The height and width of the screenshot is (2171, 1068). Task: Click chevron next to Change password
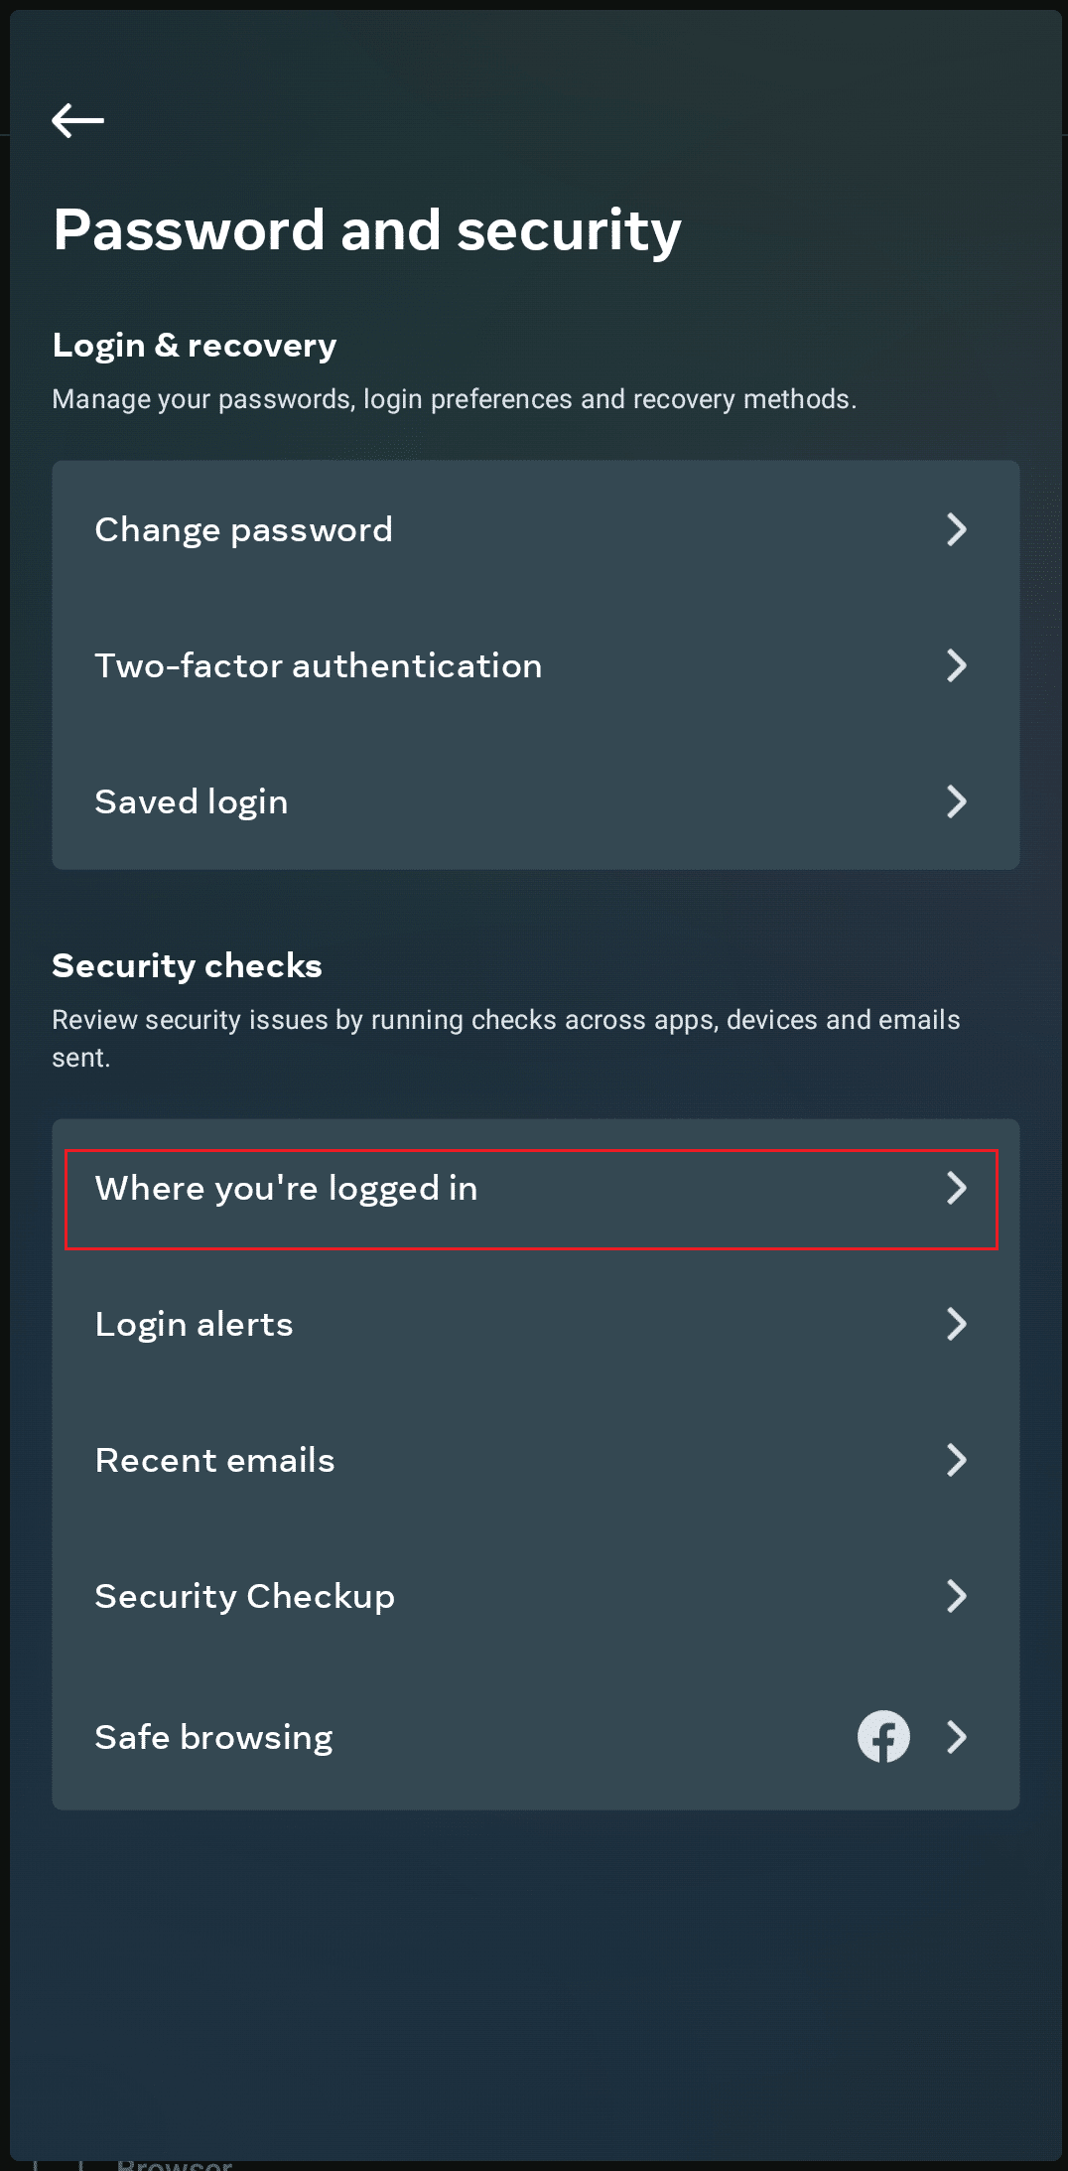[x=956, y=529]
